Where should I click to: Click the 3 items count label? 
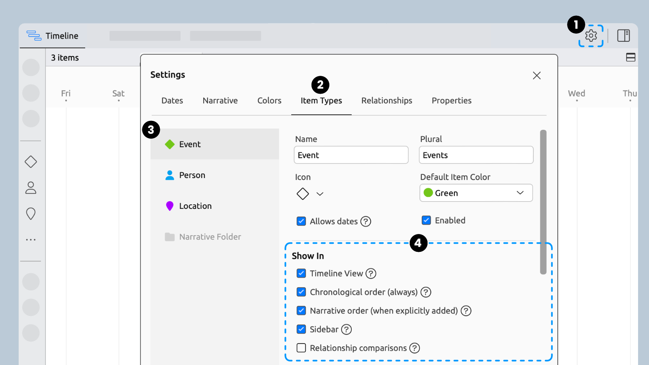65,58
